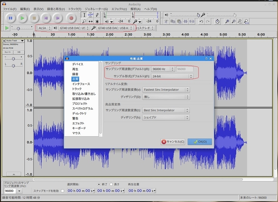Open the recording device GT40 USB DAC dropdown
Image resolution: width=278 pixels, height=202 pixels.
[x=115, y=28]
